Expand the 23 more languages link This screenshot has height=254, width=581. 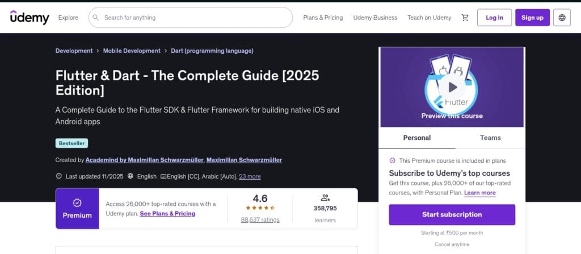coord(250,176)
